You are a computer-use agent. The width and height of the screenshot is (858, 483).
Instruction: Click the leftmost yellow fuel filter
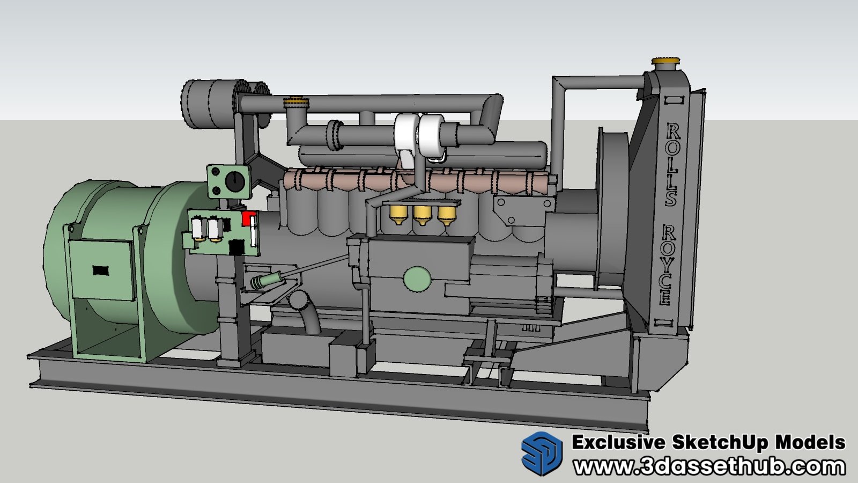click(x=398, y=215)
